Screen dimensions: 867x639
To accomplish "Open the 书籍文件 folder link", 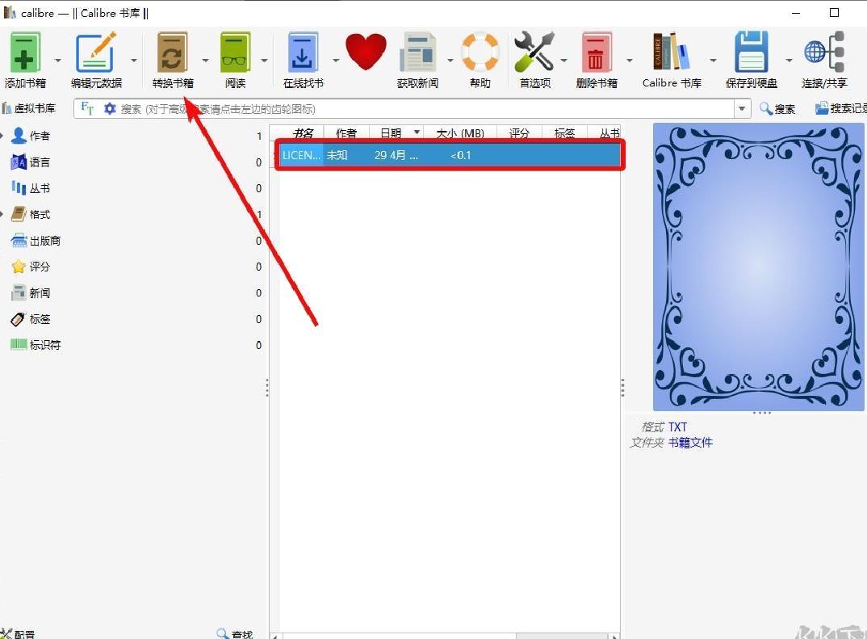I will tap(690, 443).
